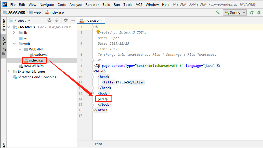
Task: Close the index.jsp editor tab
Action: (x=101, y=20)
